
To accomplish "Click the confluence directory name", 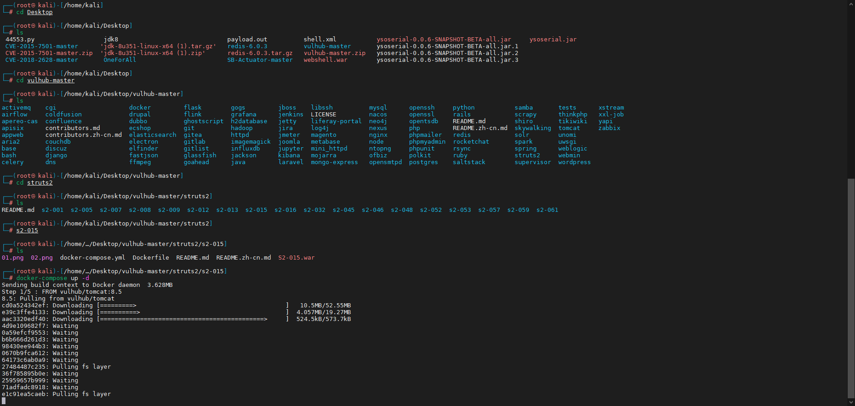I will [x=64, y=121].
